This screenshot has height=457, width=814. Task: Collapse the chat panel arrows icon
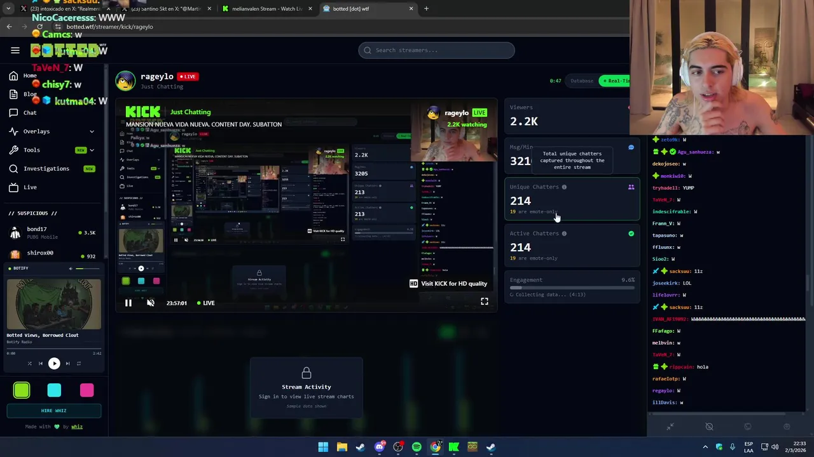tap(670, 427)
